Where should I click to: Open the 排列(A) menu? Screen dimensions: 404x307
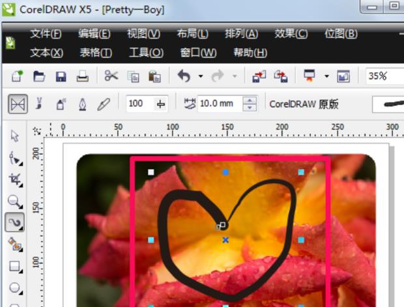(x=241, y=34)
